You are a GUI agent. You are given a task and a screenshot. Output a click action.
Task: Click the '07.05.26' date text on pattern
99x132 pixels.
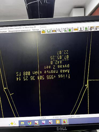point(59,57)
